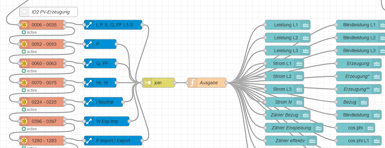385x148 pixels.
Task: Select the Blindleistung L3 node label
Action: [x=359, y=51]
